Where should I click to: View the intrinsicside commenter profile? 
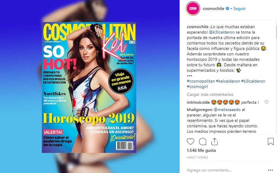198,102
